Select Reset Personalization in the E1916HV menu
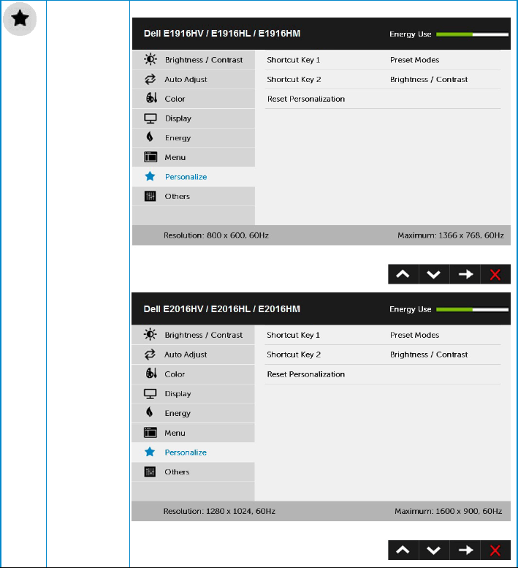The height and width of the screenshot is (568, 518). 306,99
